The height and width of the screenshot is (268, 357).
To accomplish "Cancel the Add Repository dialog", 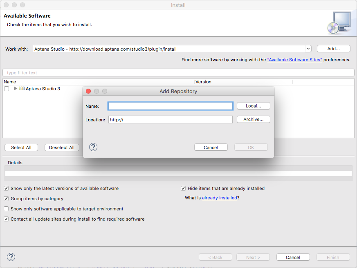I will (211, 147).
